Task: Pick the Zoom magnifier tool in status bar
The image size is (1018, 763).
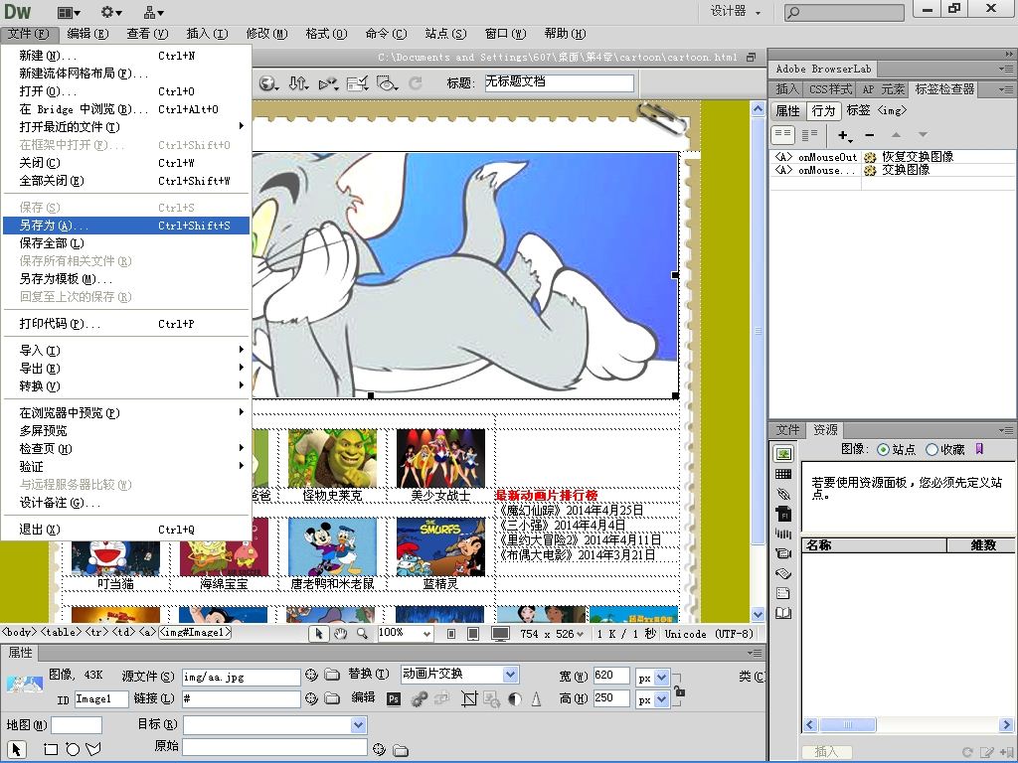Action: click(x=362, y=633)
